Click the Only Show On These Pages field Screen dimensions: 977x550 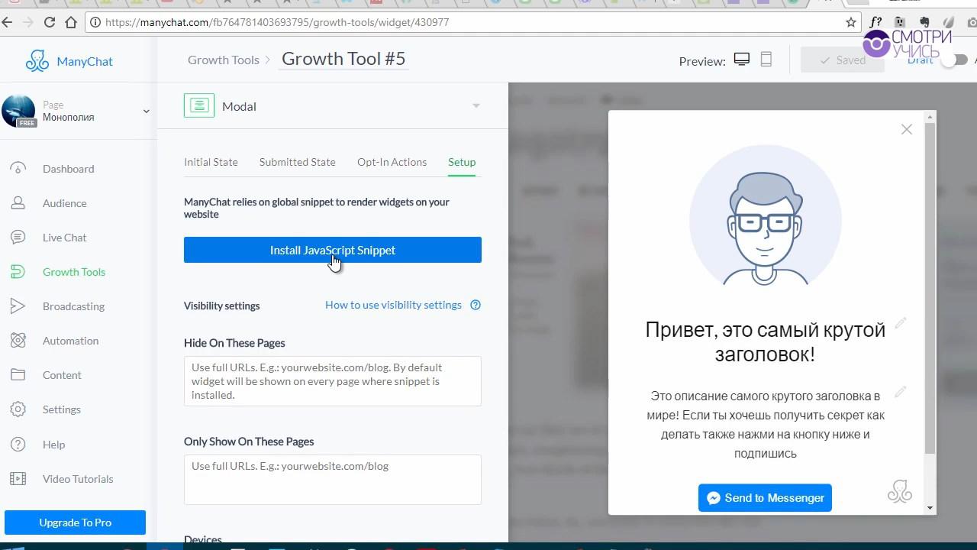click(333, 479)
